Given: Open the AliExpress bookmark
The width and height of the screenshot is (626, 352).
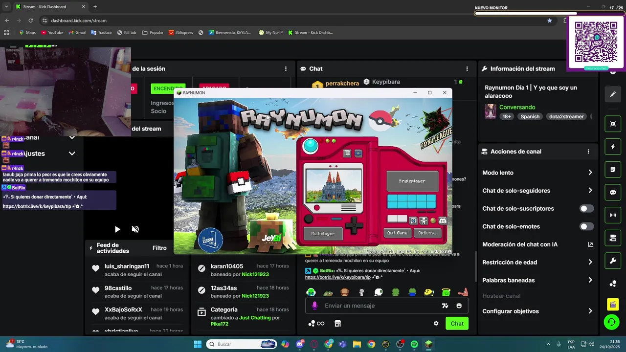Looking at the screenshot, I should [180, 33].
